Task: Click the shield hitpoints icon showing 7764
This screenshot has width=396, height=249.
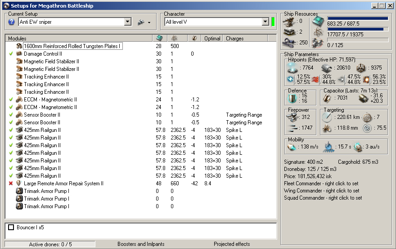Action: pyautogui.click(x=292, y=68)
